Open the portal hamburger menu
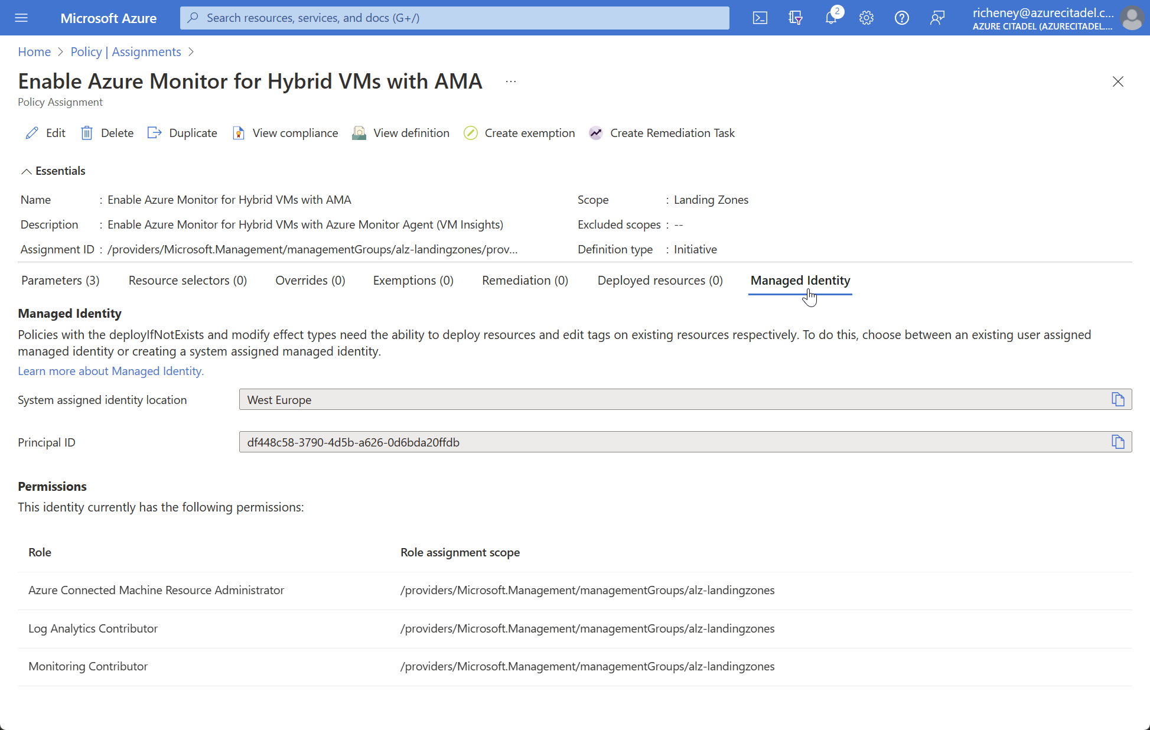 pos(21,18)
